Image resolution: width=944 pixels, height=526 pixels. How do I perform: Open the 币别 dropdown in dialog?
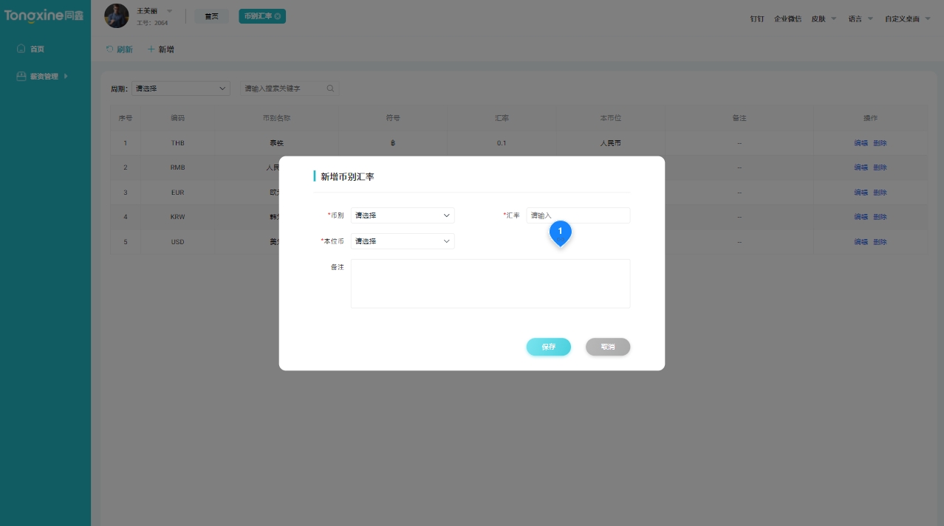[402, 215]
